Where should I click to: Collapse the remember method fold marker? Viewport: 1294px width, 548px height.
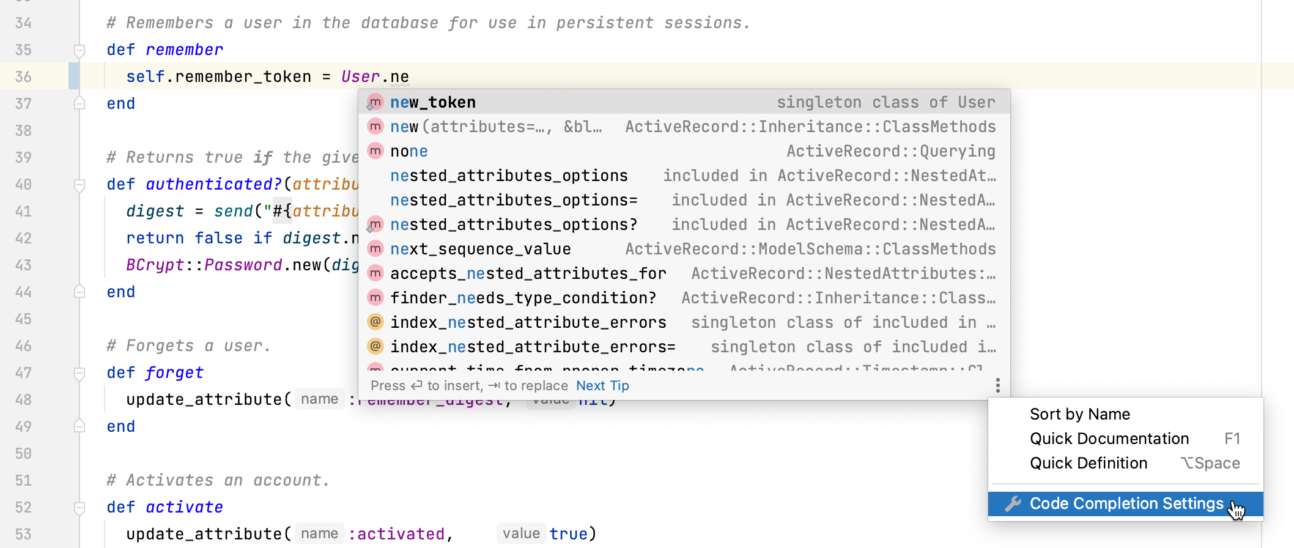79,50
